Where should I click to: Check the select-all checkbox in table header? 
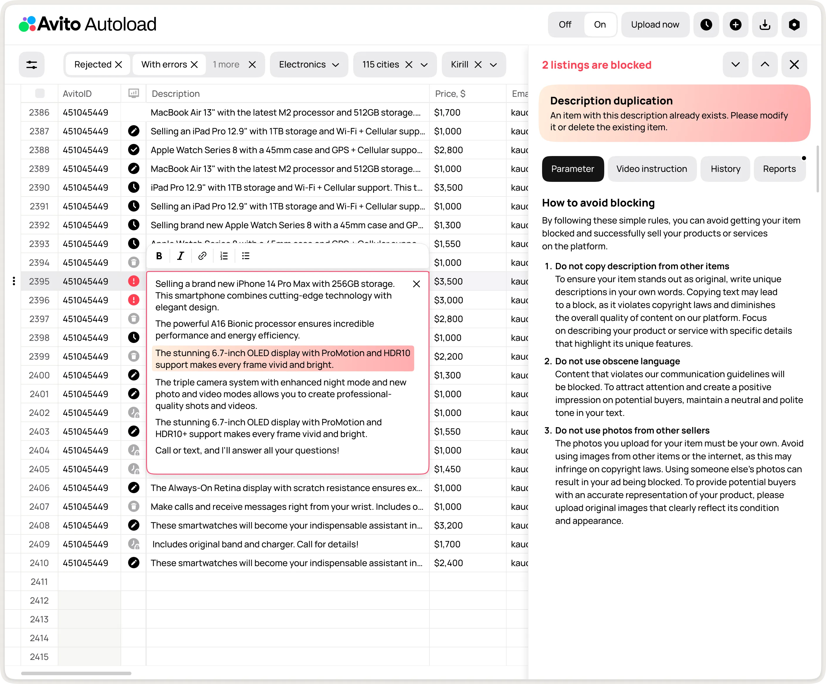point(40,93)
